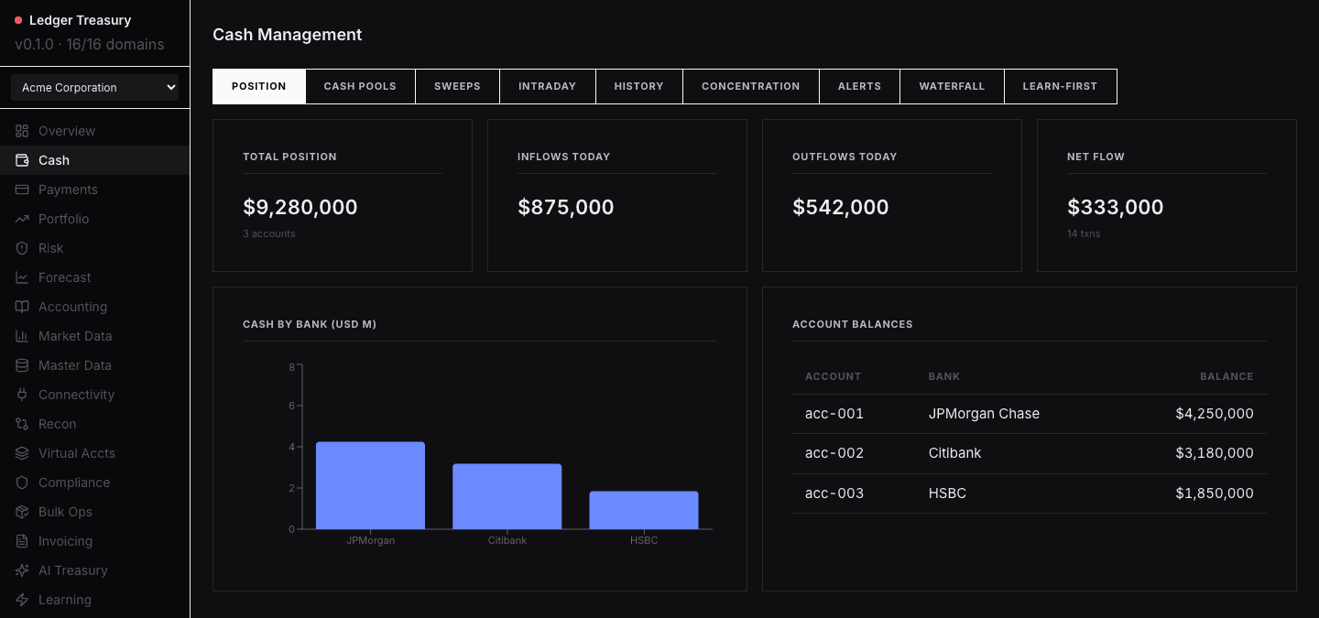The height and width of the screenshot is (618, 1319).
Task: Click the Risk shield icon
Action: click(x=22, y=248)
